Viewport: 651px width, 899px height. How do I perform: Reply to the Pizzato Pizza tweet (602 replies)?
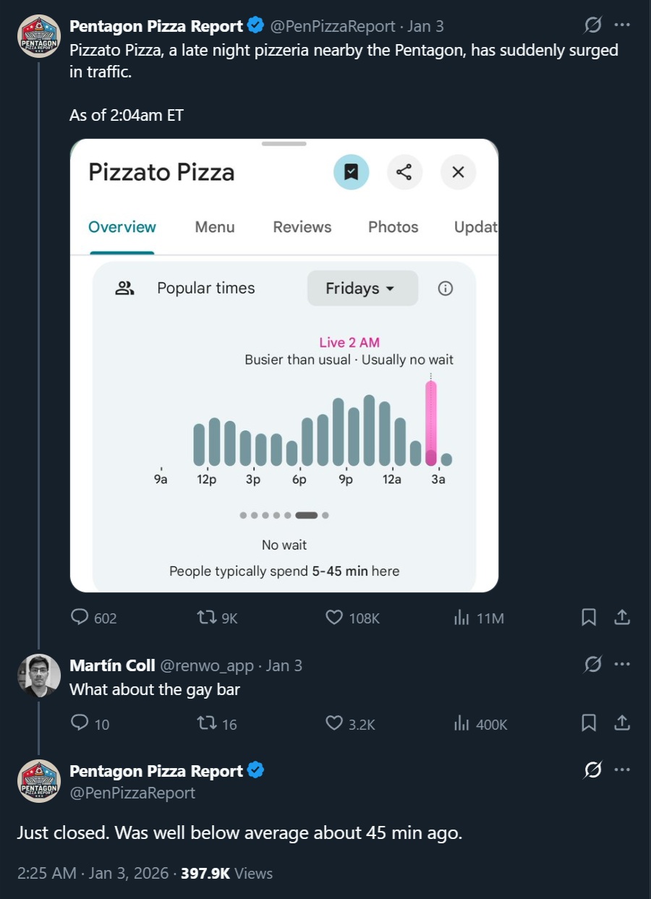[93, 618]
